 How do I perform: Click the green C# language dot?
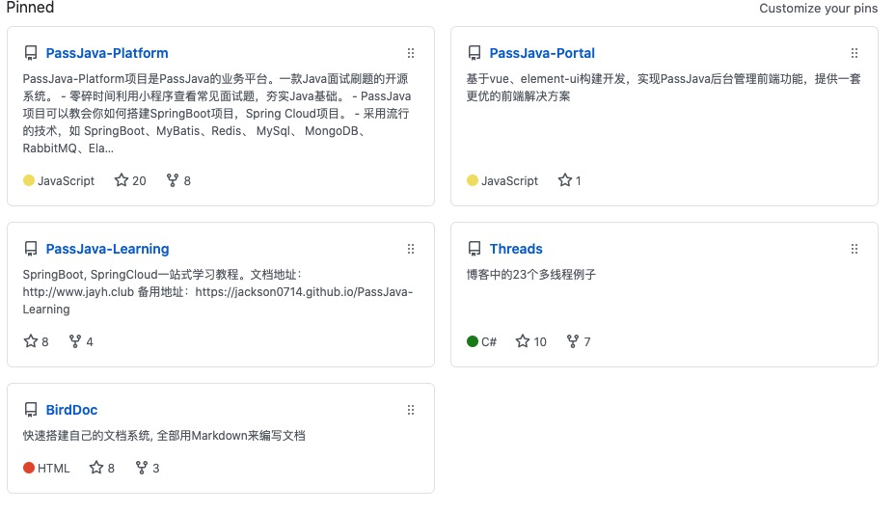tap(473, 341)
